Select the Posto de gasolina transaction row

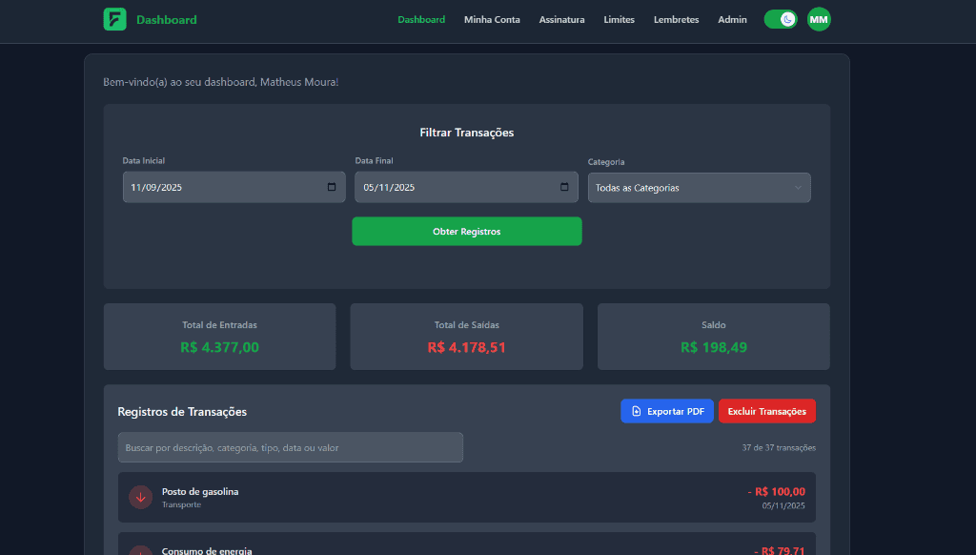coord(466,497)
